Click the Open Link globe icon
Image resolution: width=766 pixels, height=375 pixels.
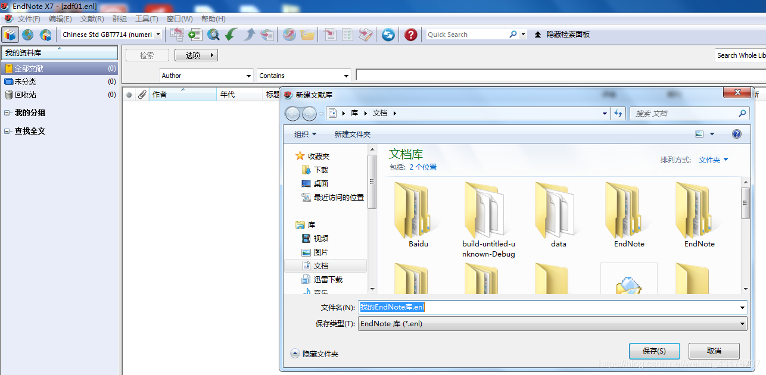pos(289,35)
